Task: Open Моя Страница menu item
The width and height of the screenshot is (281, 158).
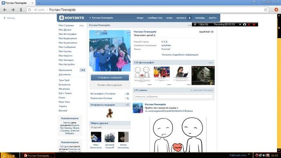Action: (66, 25)
